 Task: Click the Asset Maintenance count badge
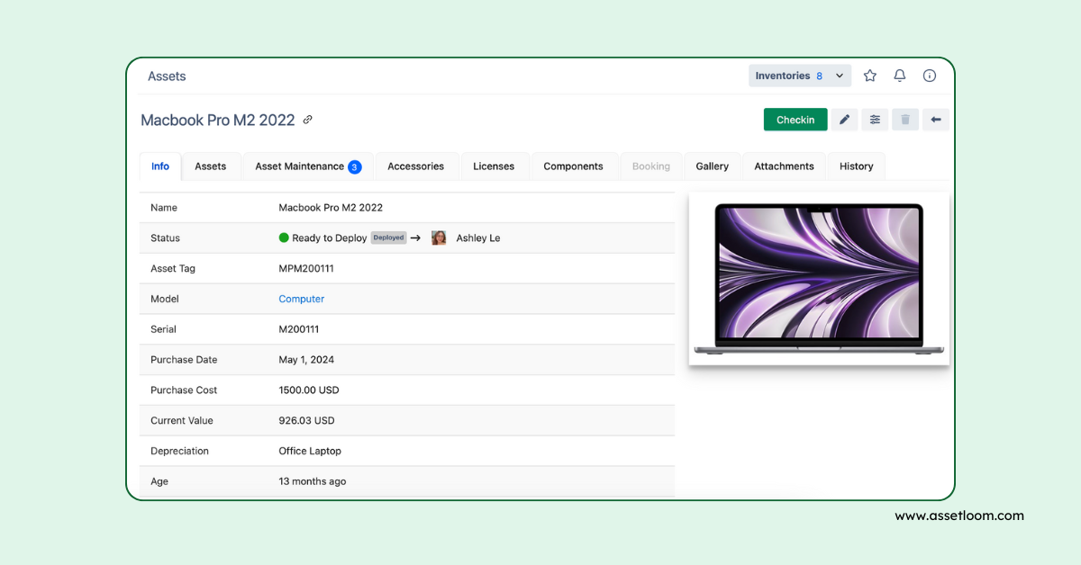[355, 166]
